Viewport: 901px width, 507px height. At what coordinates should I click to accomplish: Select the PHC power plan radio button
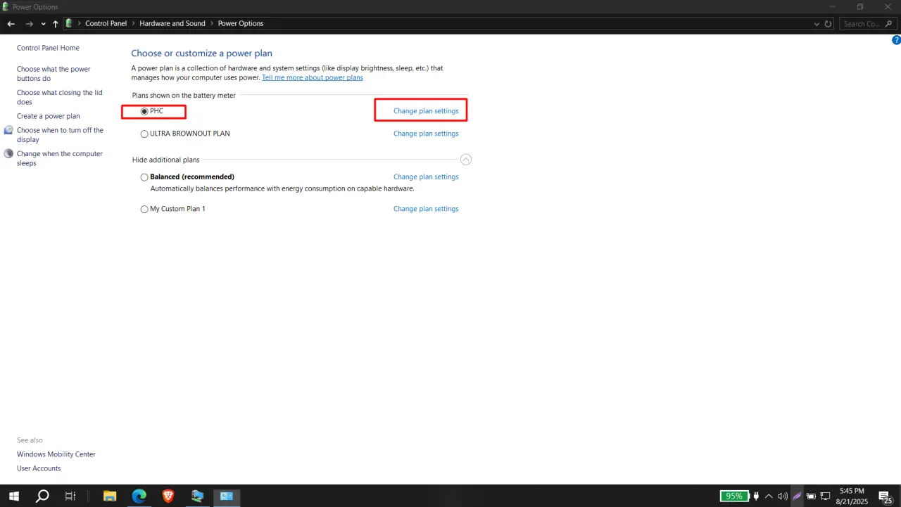pyautogui.click(x=144, y=111)
